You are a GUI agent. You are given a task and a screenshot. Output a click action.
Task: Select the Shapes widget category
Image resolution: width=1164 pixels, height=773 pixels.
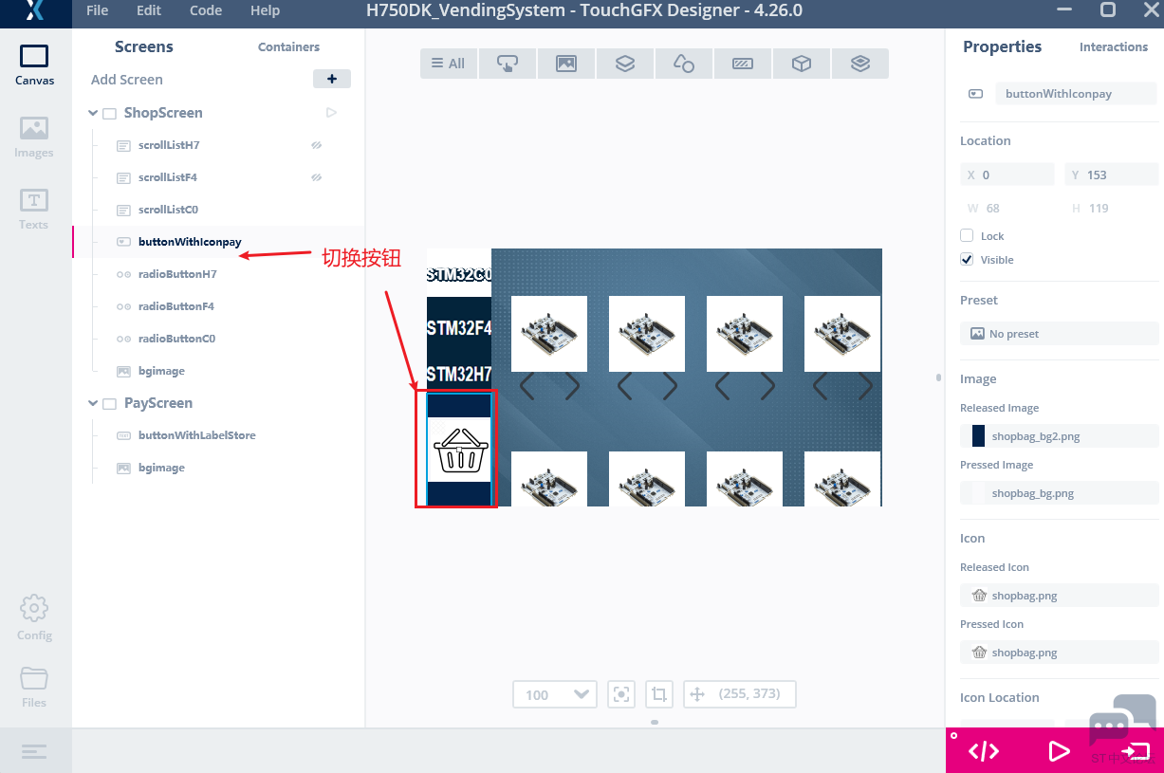(684, 64)
